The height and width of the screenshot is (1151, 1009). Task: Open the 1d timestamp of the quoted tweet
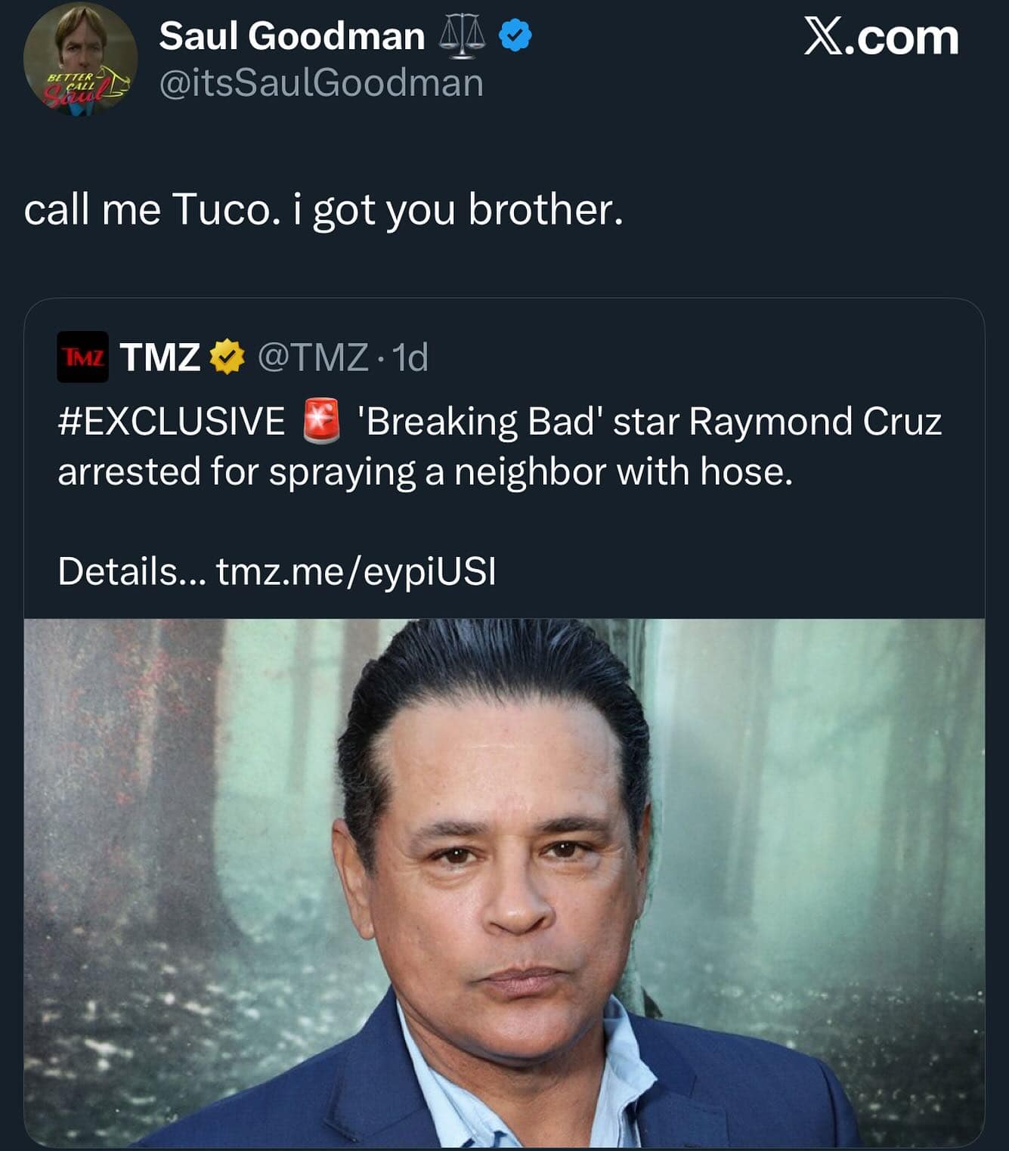click(411, 357)
